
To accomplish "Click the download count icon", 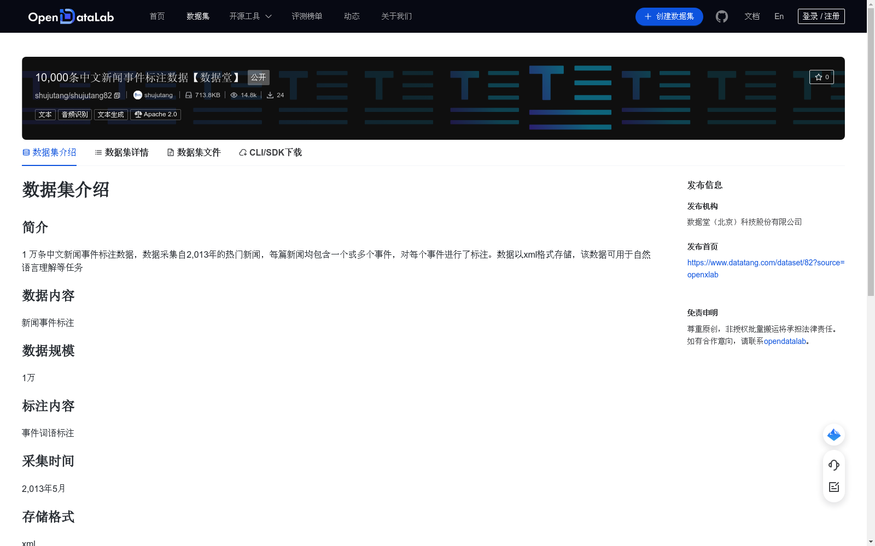I will (x=270, y=95).
